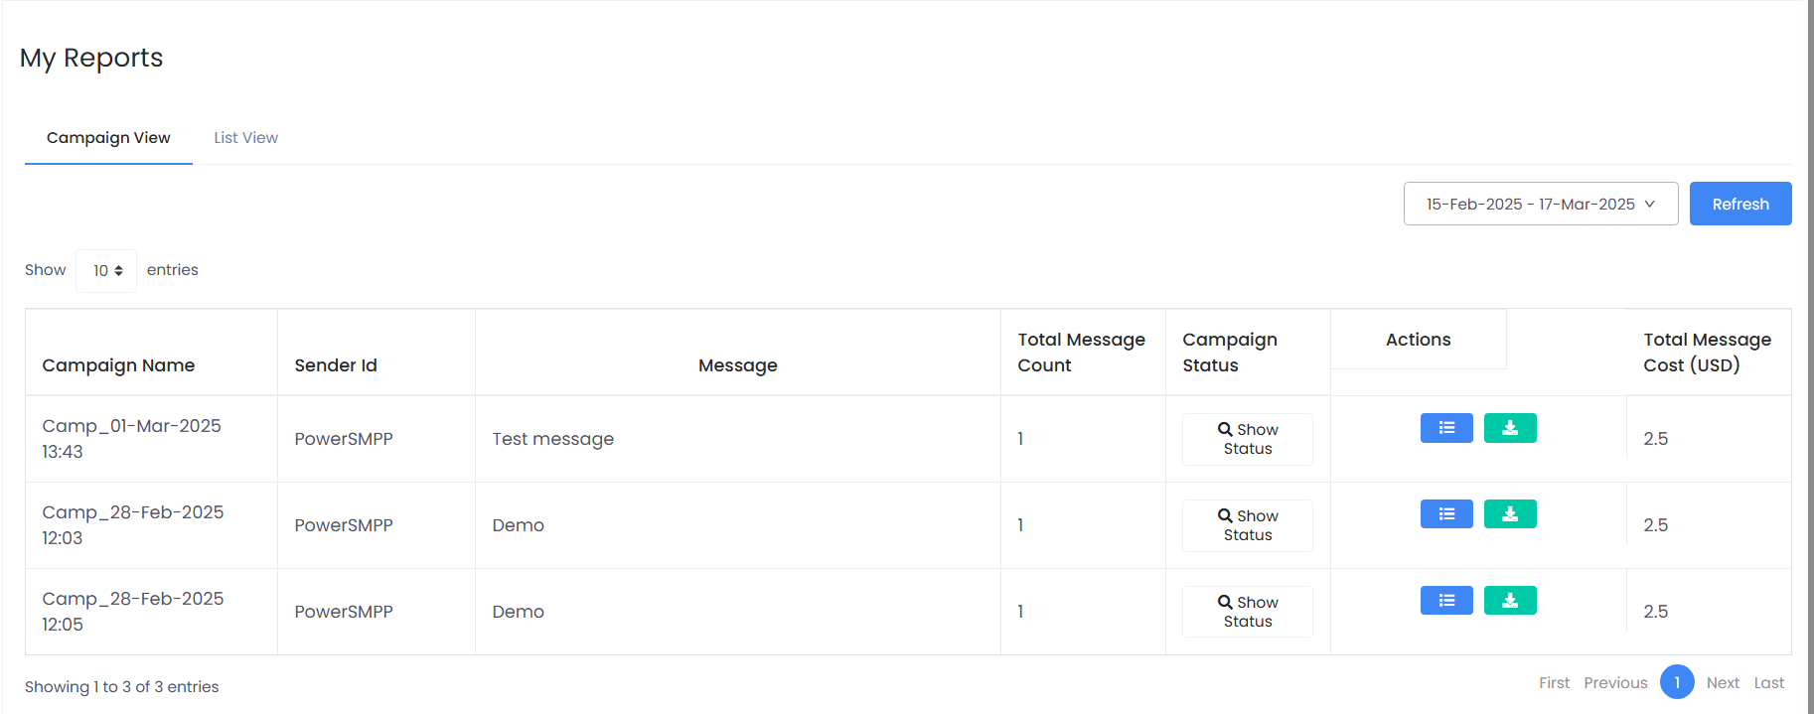
Task: Open list details for Camp_01-Mar-2025 campaign
Action: click(1445, 428)
